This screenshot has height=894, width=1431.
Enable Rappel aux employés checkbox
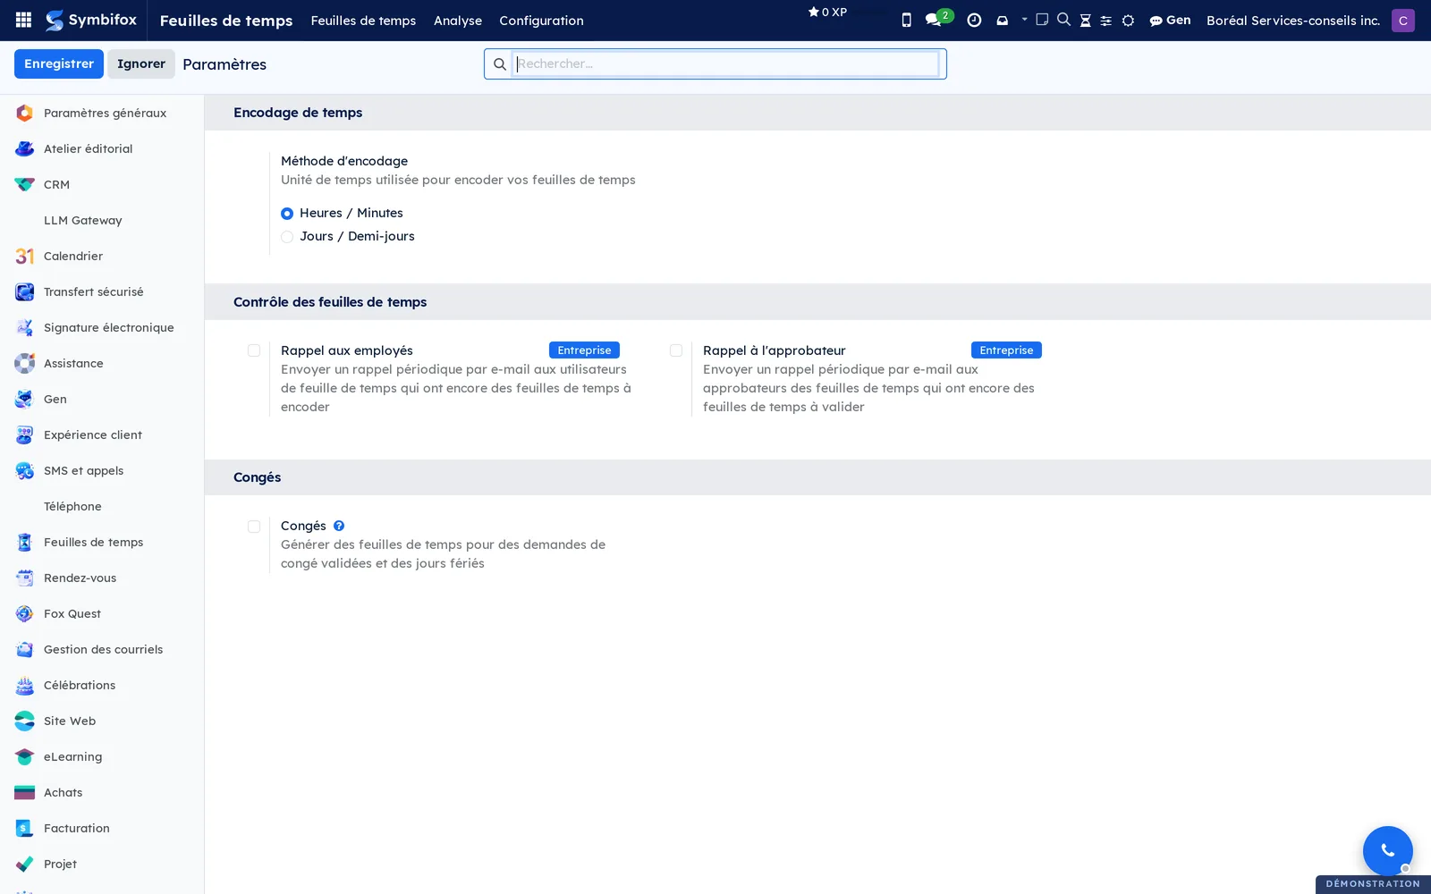pyautogui.click(x=254, y=350)
